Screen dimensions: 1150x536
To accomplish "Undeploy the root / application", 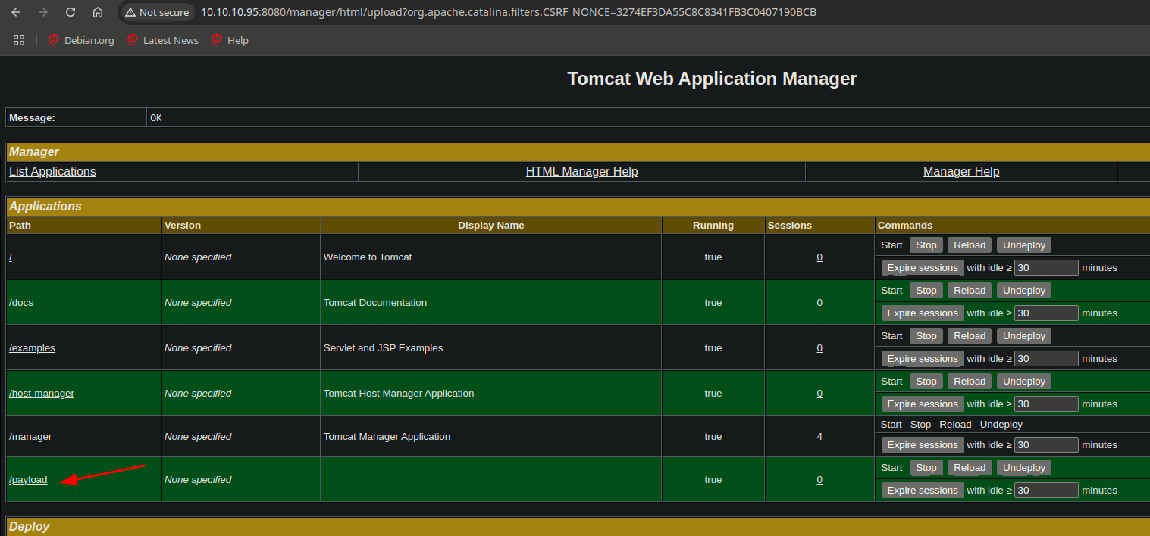I will pos(1024,245).
